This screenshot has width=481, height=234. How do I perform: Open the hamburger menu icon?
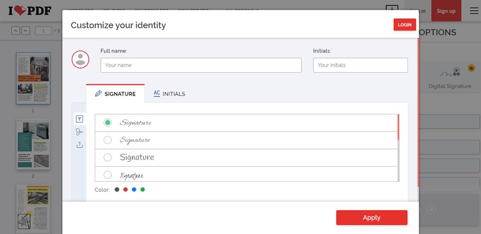click(474, 11)
